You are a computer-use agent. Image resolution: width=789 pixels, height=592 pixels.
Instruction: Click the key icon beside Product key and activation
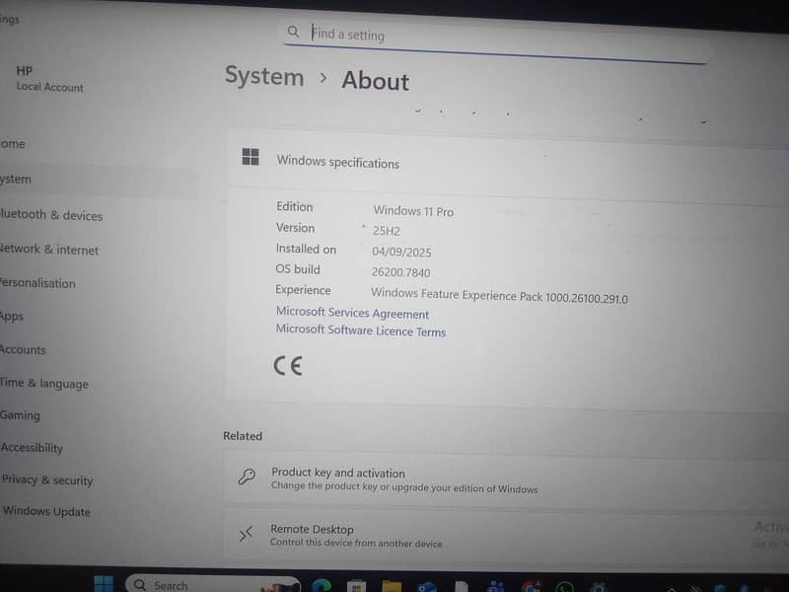249,479
